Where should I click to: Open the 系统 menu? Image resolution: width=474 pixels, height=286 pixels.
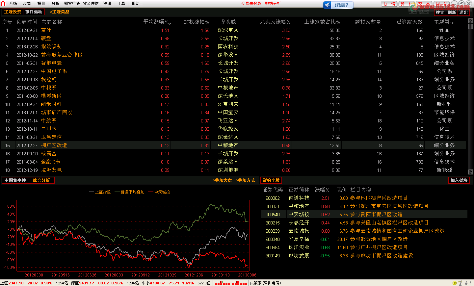[x=13, y=4]
